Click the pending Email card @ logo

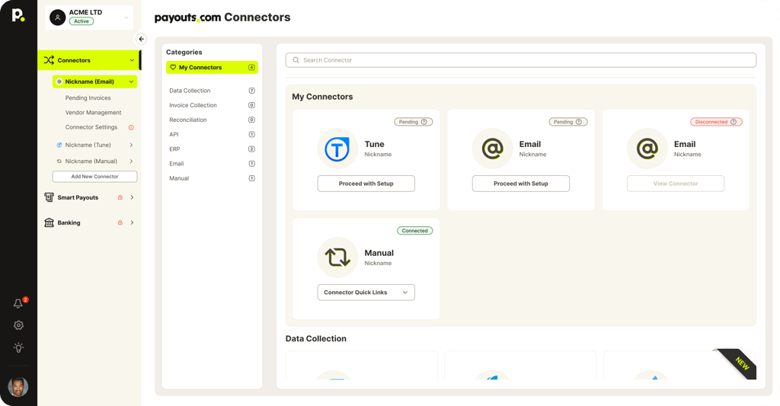click(x=493, y=149)
